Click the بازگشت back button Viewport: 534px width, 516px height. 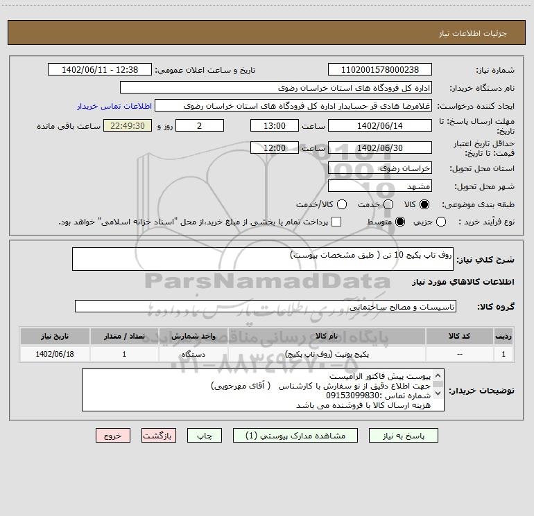point(159,436)
